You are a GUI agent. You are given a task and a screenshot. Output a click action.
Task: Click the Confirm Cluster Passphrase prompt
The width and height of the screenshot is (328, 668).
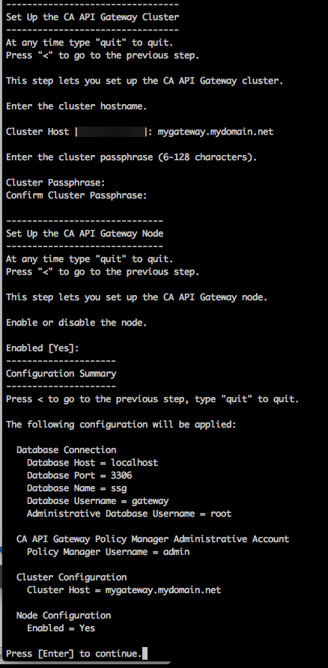coord(76,195)
